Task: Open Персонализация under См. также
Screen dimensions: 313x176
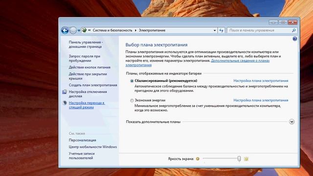Action: [x=82, y=140]
